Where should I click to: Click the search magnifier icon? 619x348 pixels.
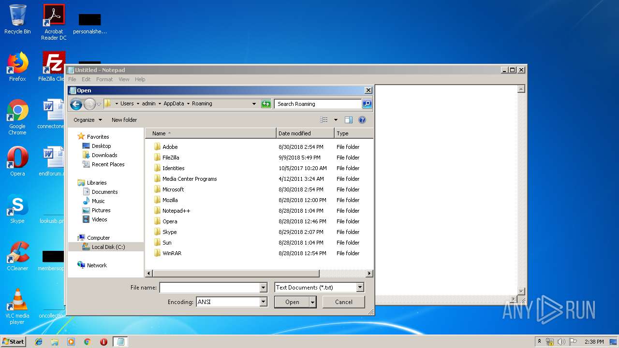(367, 104)
